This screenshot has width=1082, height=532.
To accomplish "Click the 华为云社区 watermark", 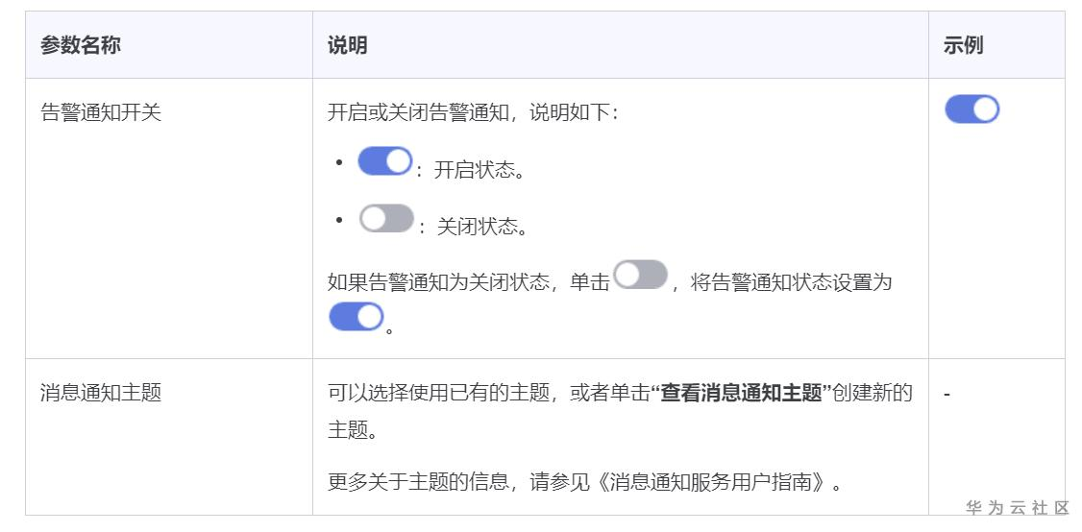I will pyautogui.click(x=1018, y=508).
